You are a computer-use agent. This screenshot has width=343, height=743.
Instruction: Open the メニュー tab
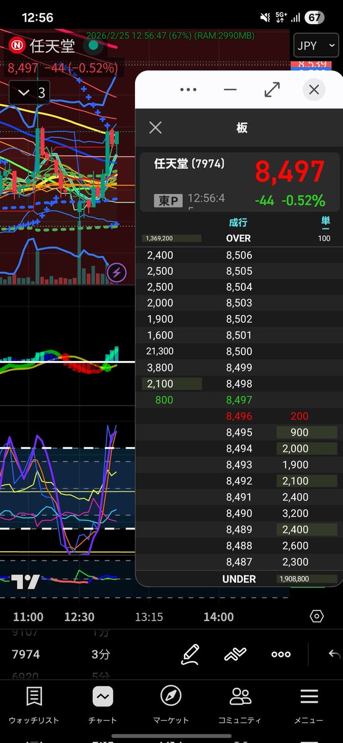click(x=309, y=706)
